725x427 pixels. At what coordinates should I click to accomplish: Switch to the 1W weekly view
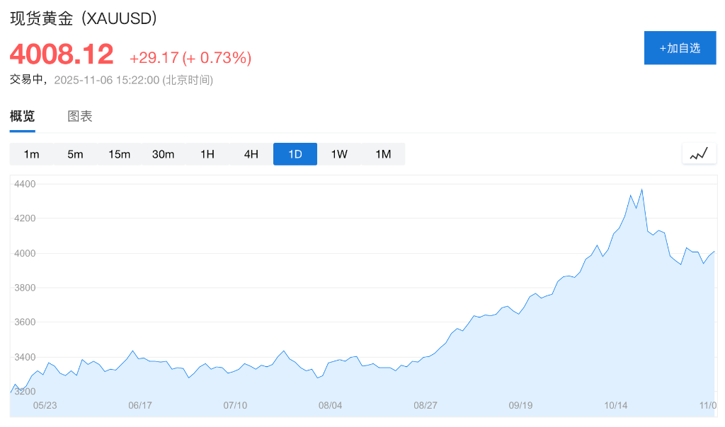point(338,153)
